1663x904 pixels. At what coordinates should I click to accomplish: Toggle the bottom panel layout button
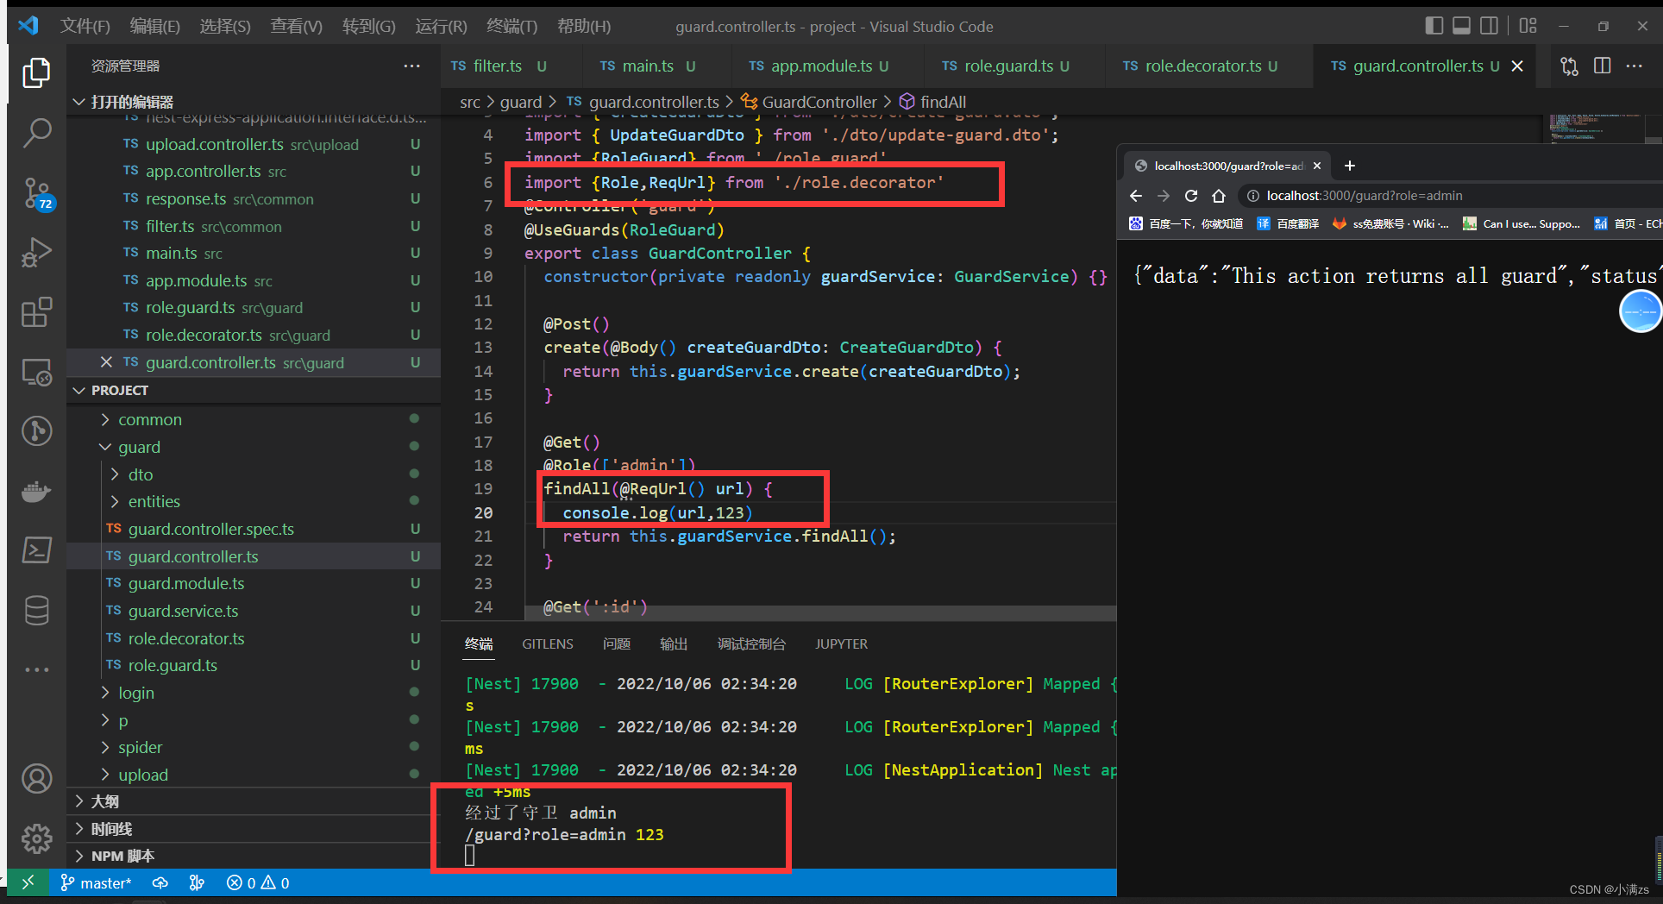coord(1461,26)
